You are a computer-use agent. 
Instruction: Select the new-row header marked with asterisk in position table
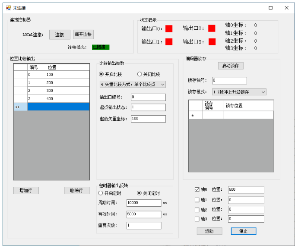coord(21,107)
